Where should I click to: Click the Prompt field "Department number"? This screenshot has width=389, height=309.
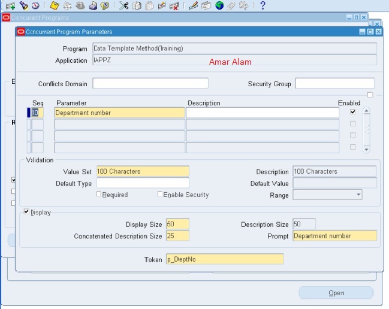coord(334,236)
